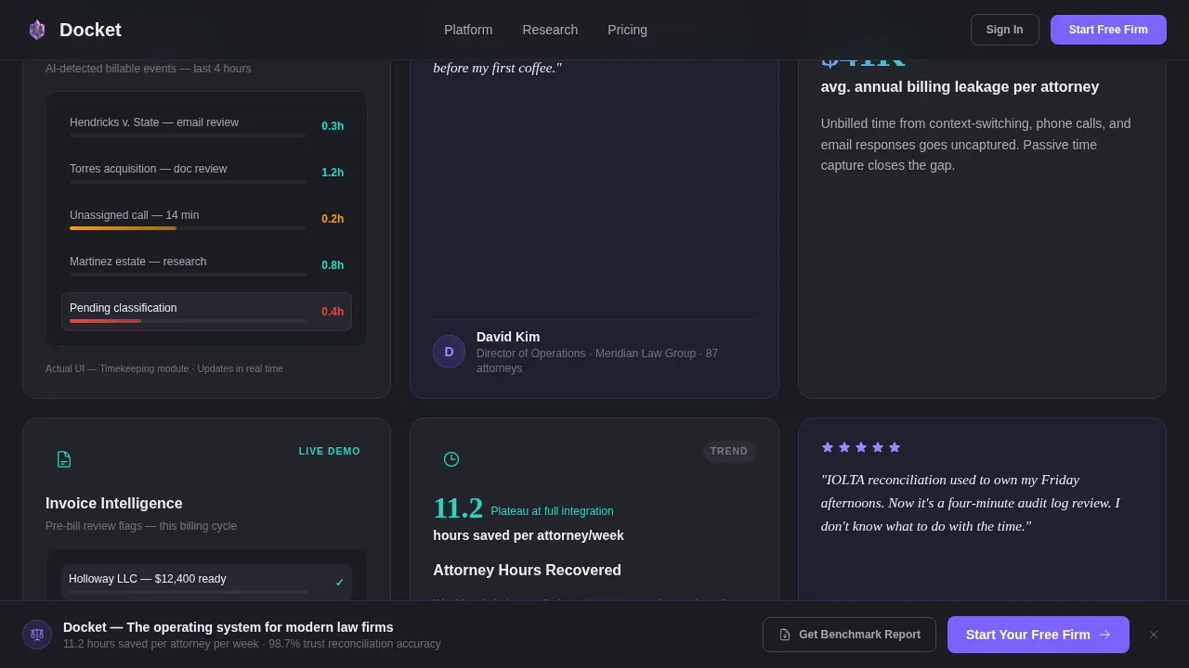
Task: Click the 0.8h hours value
Action: [x=333, y=265]
